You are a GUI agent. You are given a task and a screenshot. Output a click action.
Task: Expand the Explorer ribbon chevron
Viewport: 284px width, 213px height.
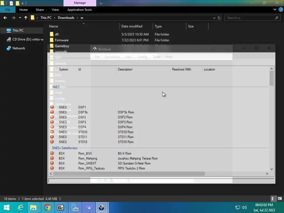pyautogui.click(x=275, y=10)
